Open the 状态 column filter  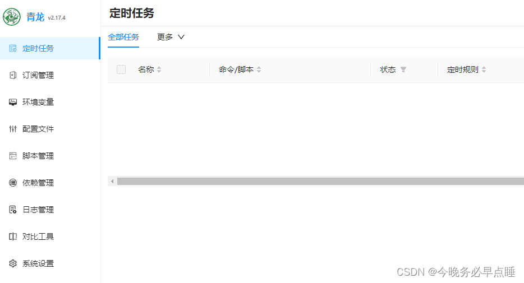(x=403, y=69)
